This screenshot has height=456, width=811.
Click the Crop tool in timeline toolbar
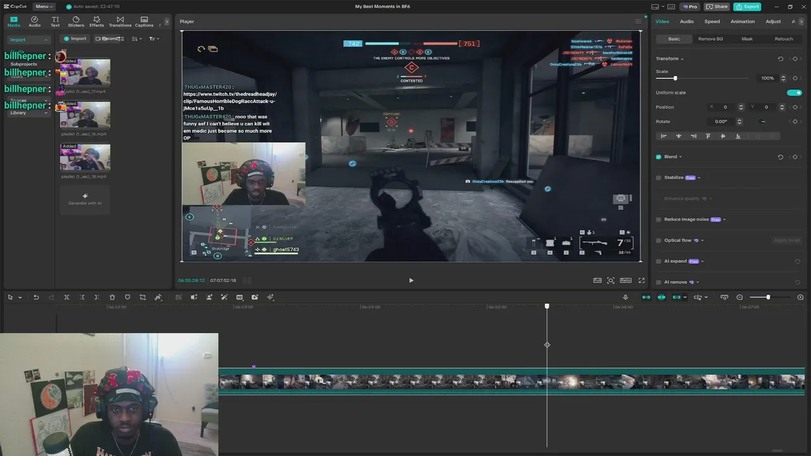(143, 297)
